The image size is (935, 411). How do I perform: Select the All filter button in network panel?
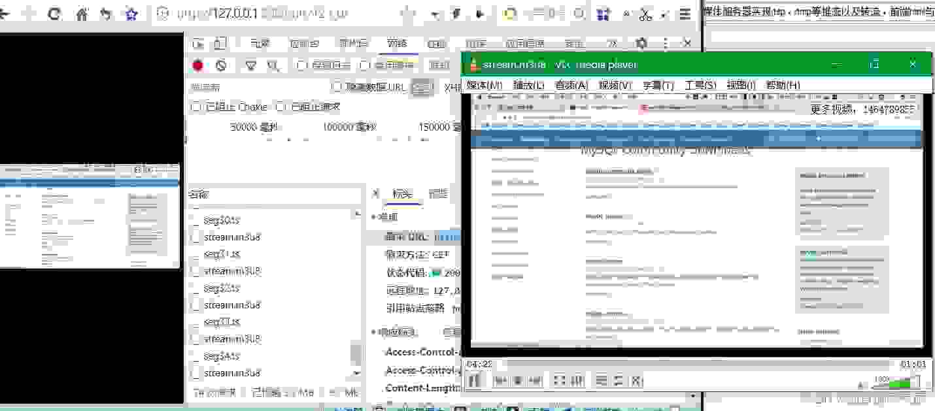click(x=423, y=86)
